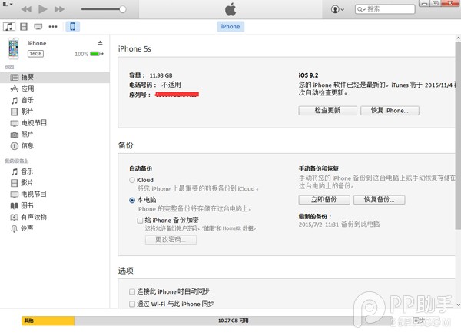Switch to the Movies library icon

point(23,26)
